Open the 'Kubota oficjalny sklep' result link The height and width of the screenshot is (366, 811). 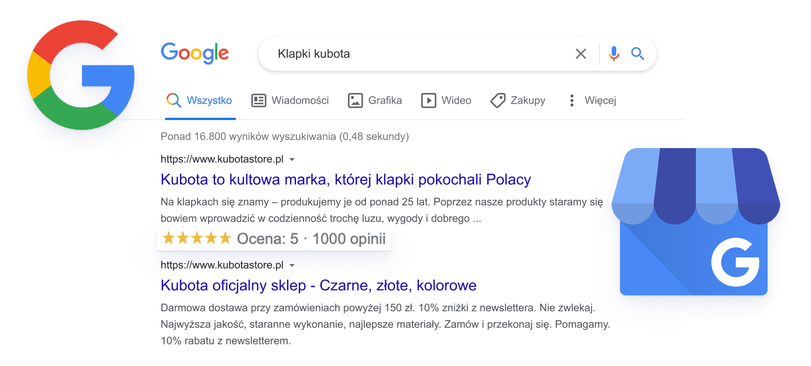tap(318, 285)
